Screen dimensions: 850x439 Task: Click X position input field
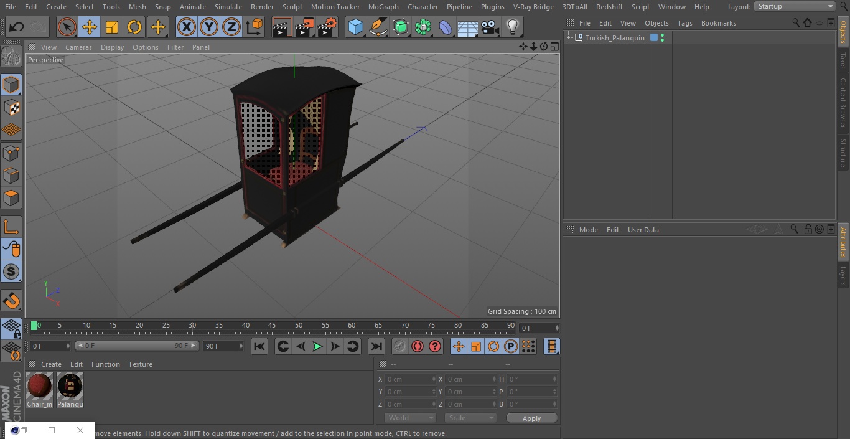(411, 379)
